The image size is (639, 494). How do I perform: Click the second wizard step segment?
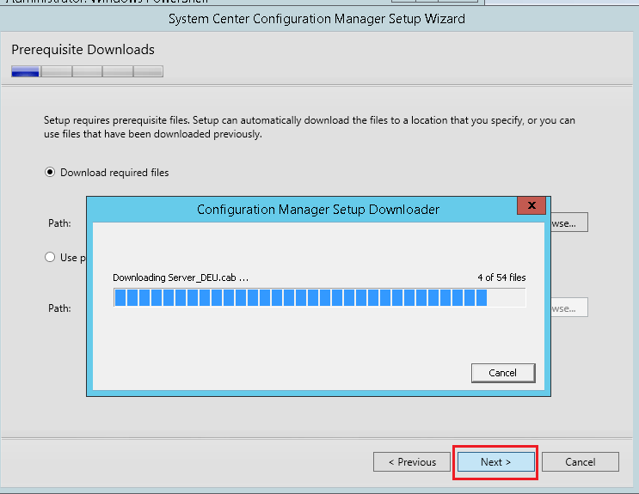[x=57, y=71]
